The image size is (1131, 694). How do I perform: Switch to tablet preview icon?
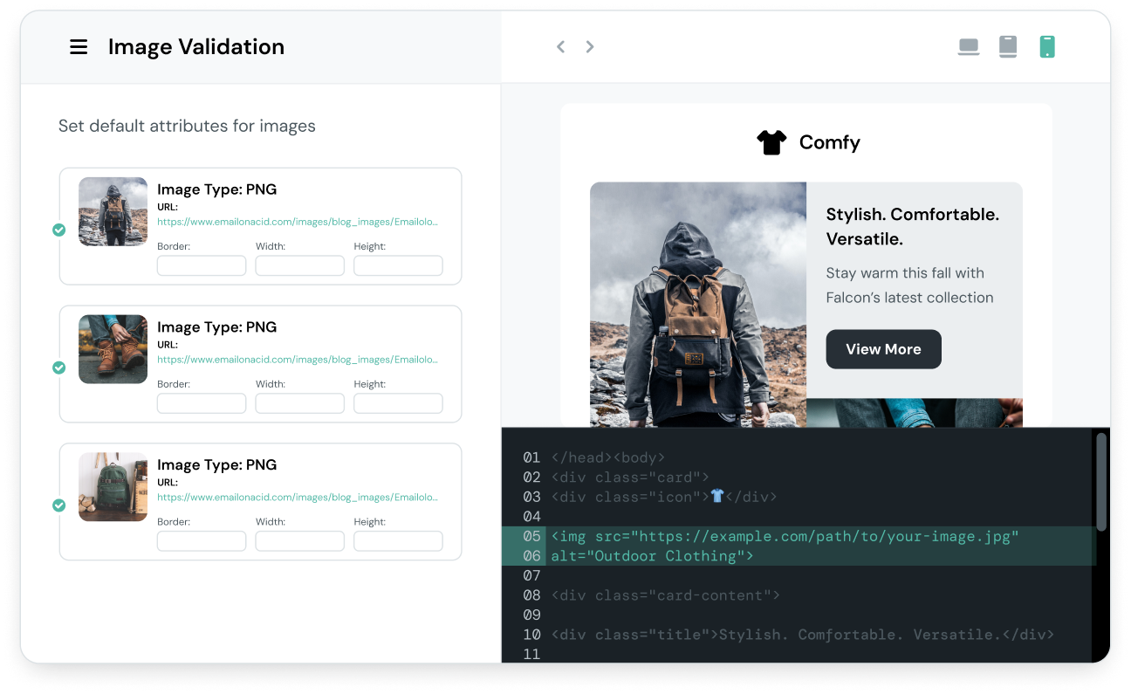(x=1008, y=47)
